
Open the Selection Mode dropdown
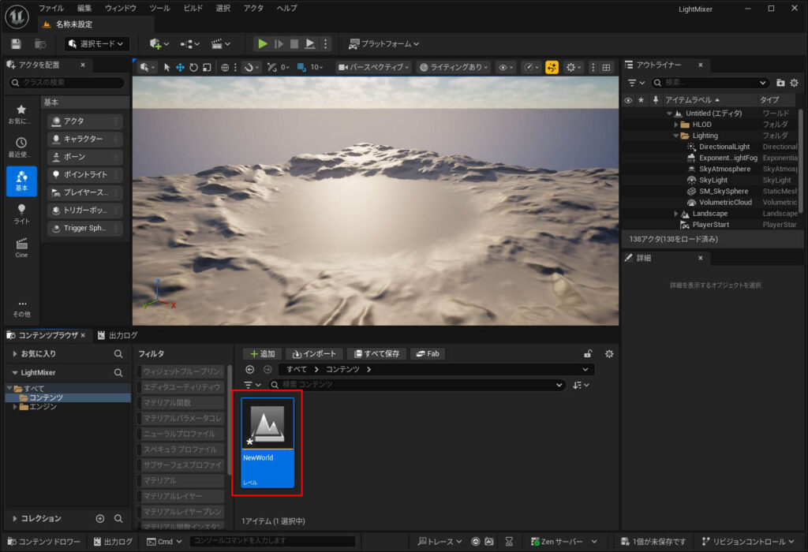tap(97, 44)
